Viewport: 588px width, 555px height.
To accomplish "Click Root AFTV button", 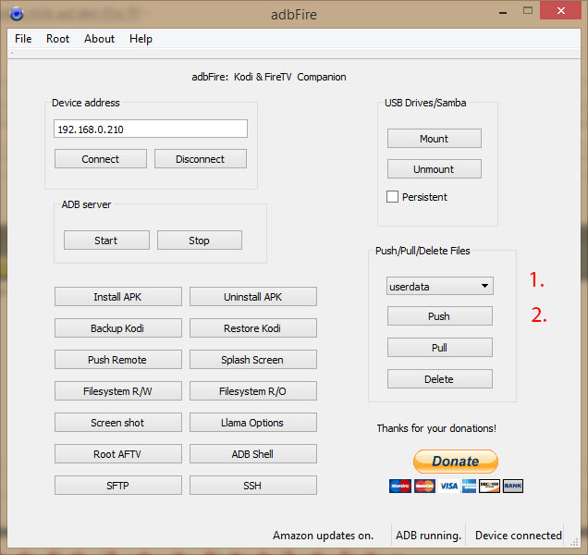I will point(118,454).
